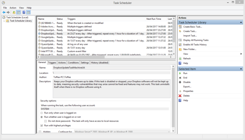
Task: Sort tasks by the Name column header
Action: (46, 19)
